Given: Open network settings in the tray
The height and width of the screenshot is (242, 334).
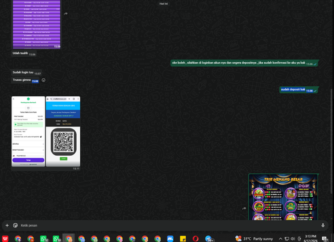Looking at the screenshot, I should click(287, 239).
